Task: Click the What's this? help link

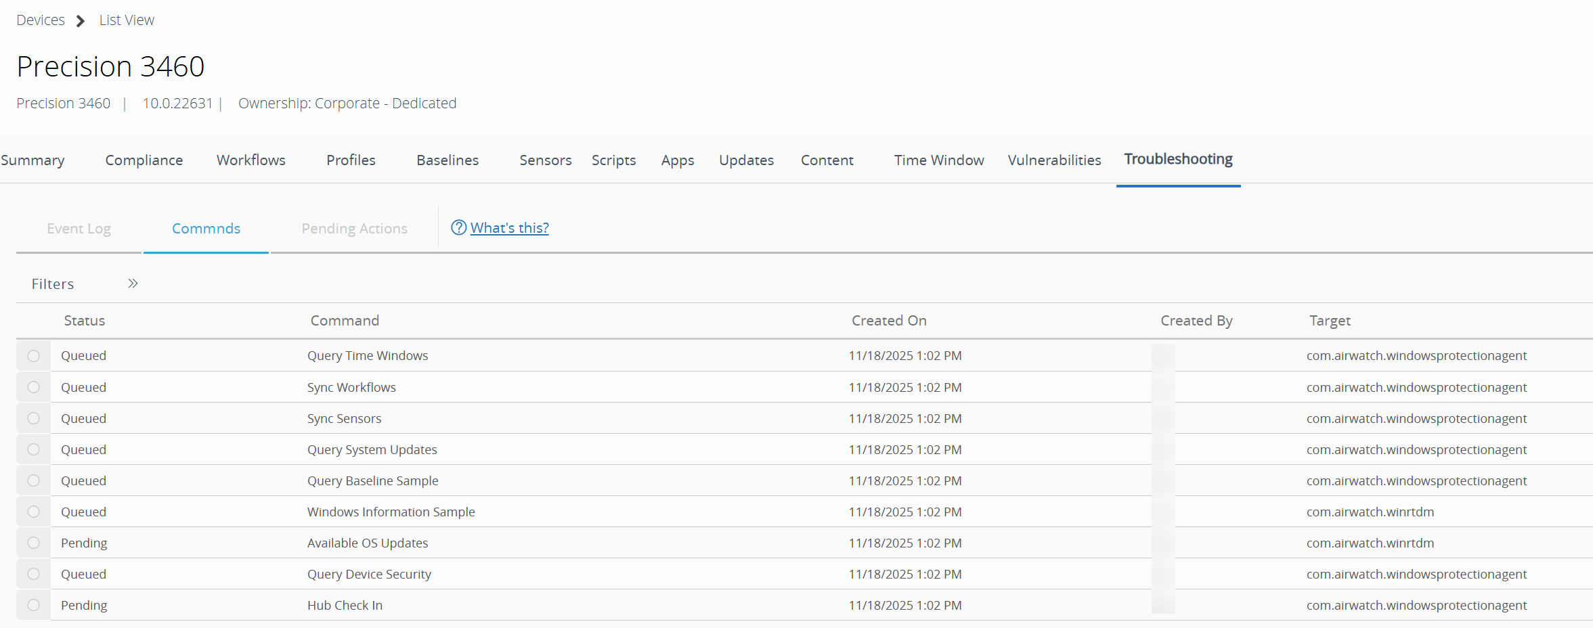Action: click(x=509, y=228)
